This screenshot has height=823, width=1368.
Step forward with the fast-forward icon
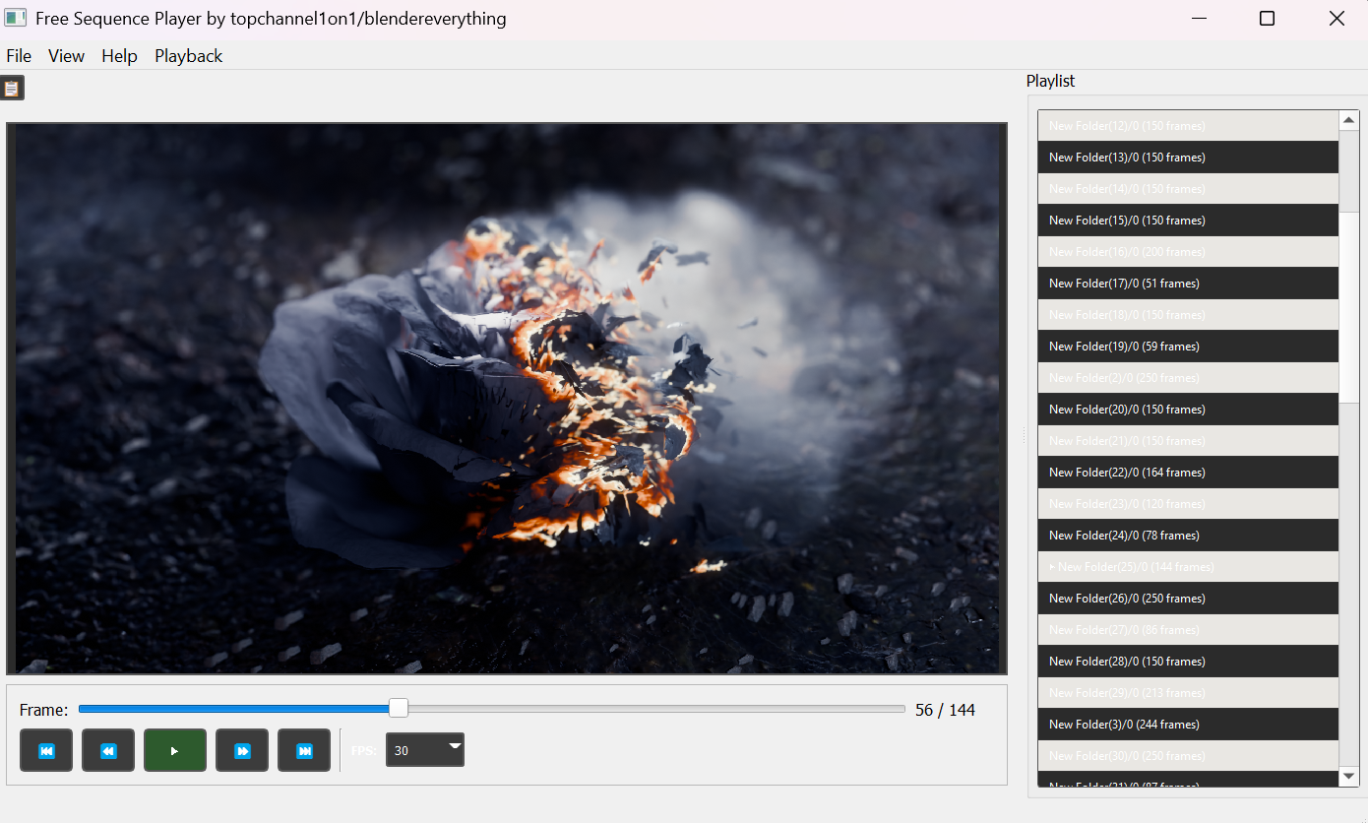pos(242,750)
